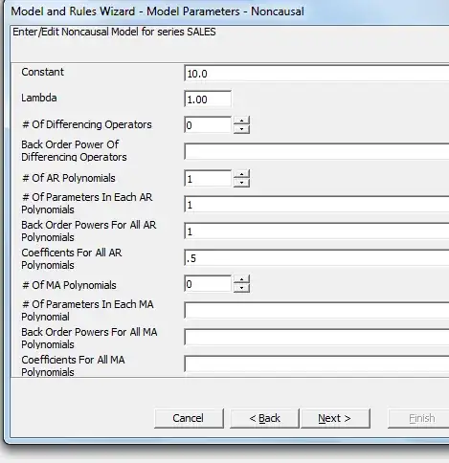Decrease number of MA Polynomials
449x463 pixels.
tap(241, 288)
